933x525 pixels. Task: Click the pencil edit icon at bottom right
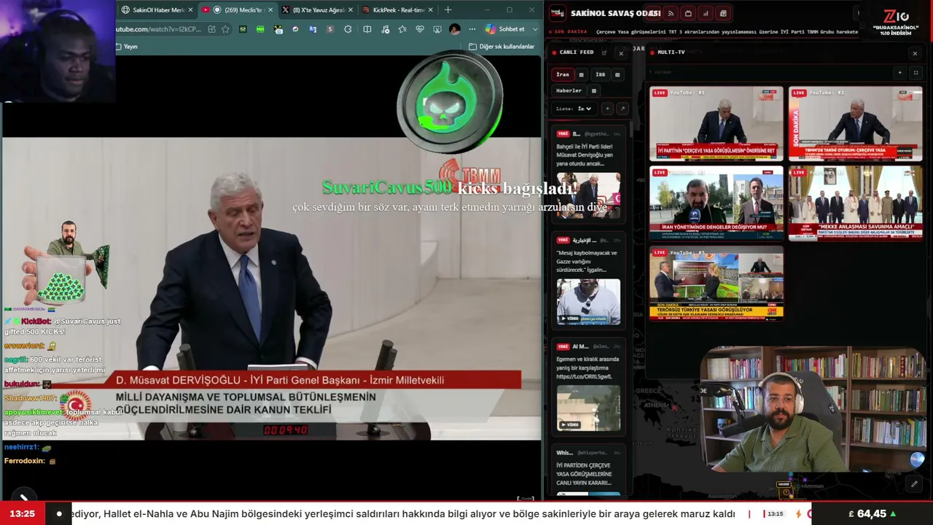click(x=914, y=483)
